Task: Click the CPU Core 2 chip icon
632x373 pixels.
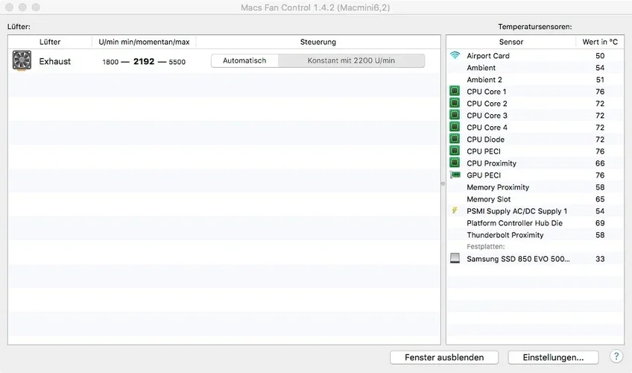Action: (x=455, y=103)
